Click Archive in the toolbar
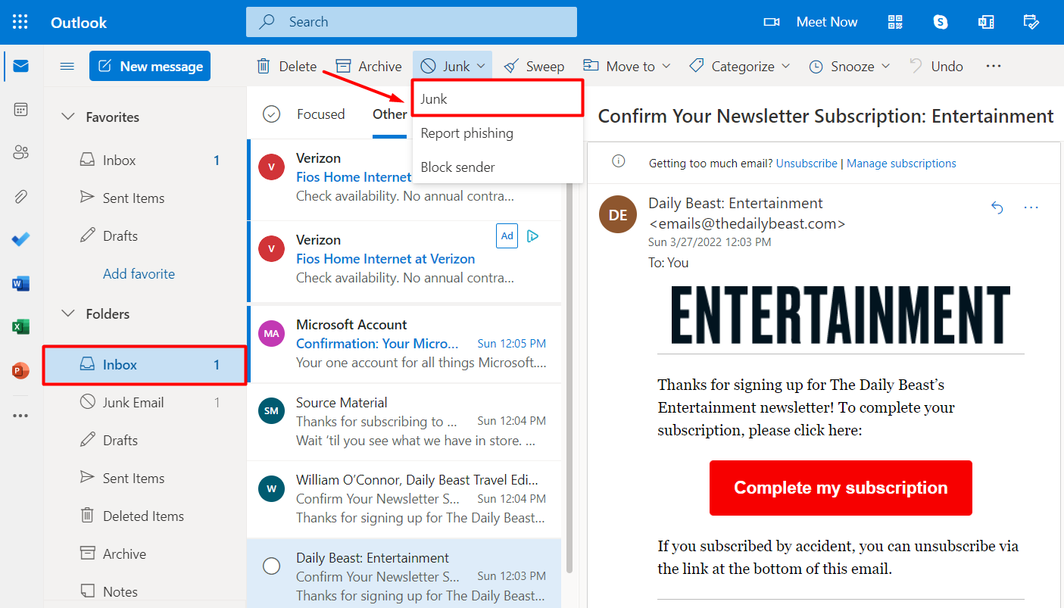Screen dimensions: 1064x608 click(369, 66)
